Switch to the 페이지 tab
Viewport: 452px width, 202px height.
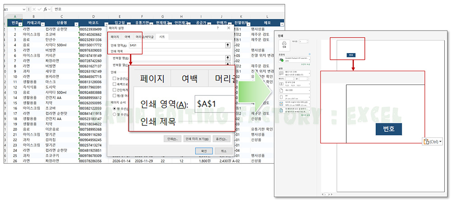(115, 37)
